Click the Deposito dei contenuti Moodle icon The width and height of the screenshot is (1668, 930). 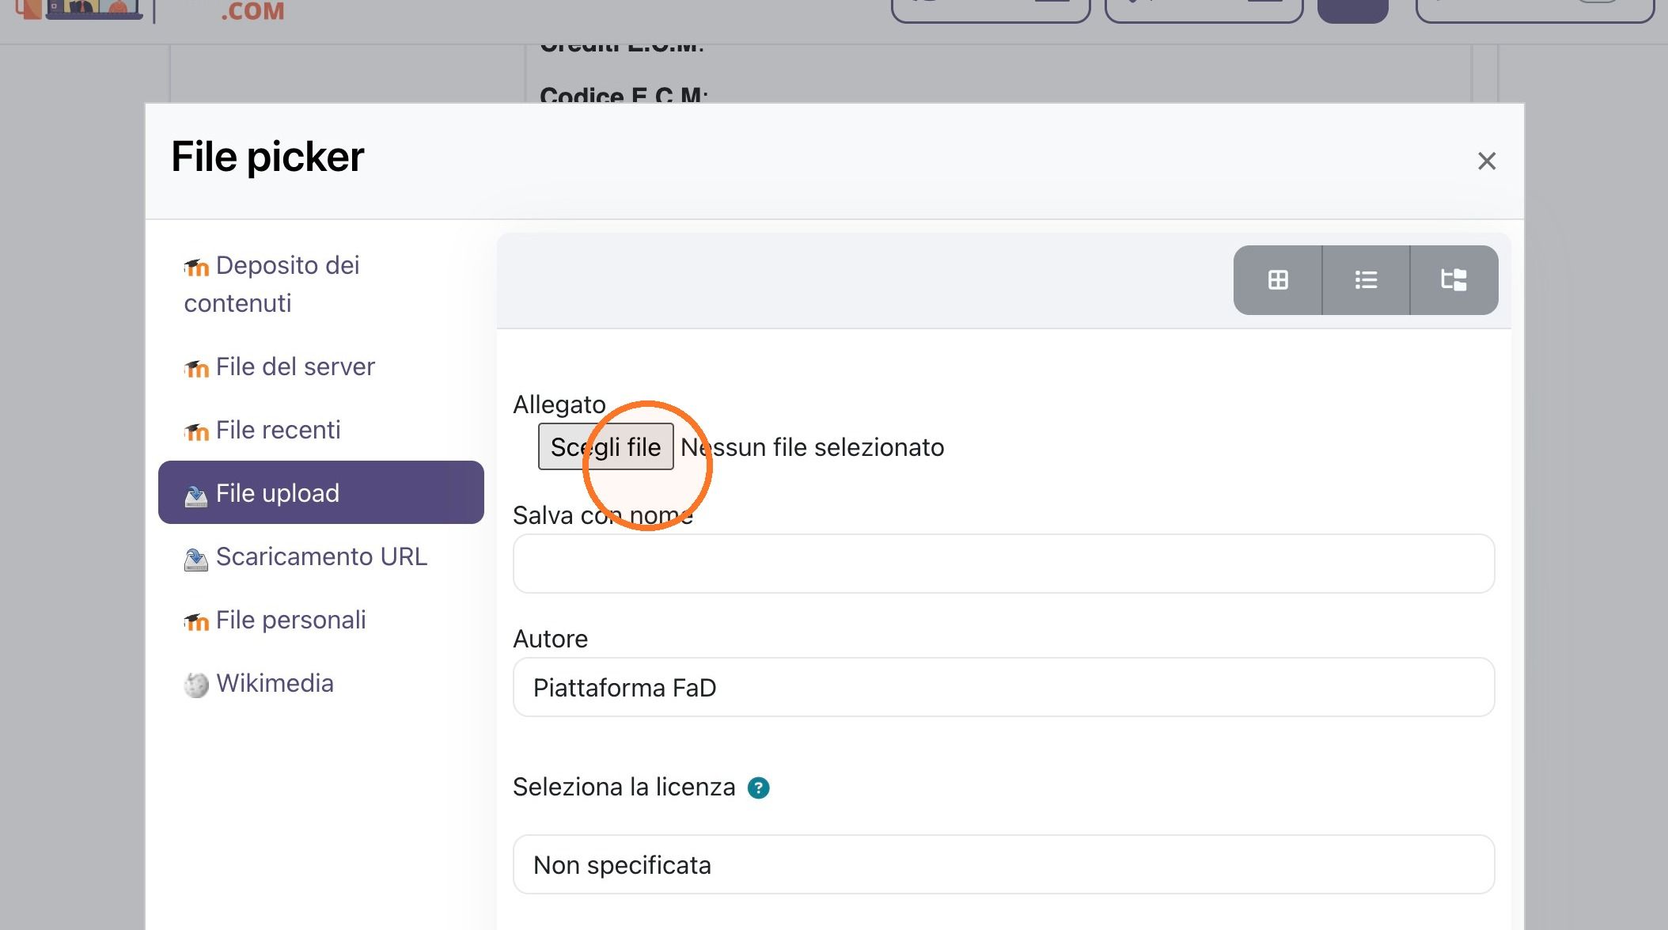point(196,268)
